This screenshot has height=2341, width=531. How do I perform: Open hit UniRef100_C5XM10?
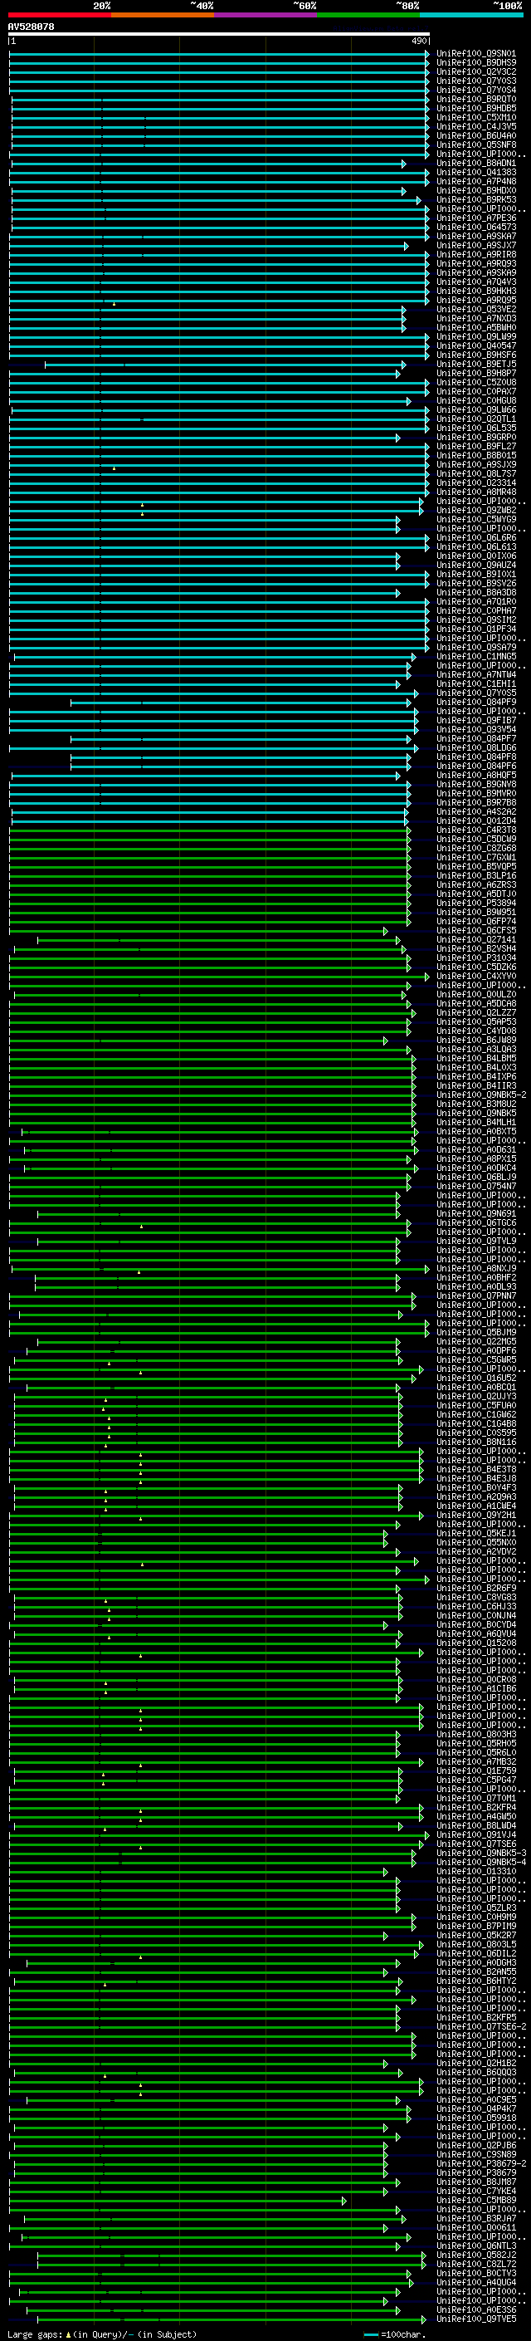tap(476, 117)
